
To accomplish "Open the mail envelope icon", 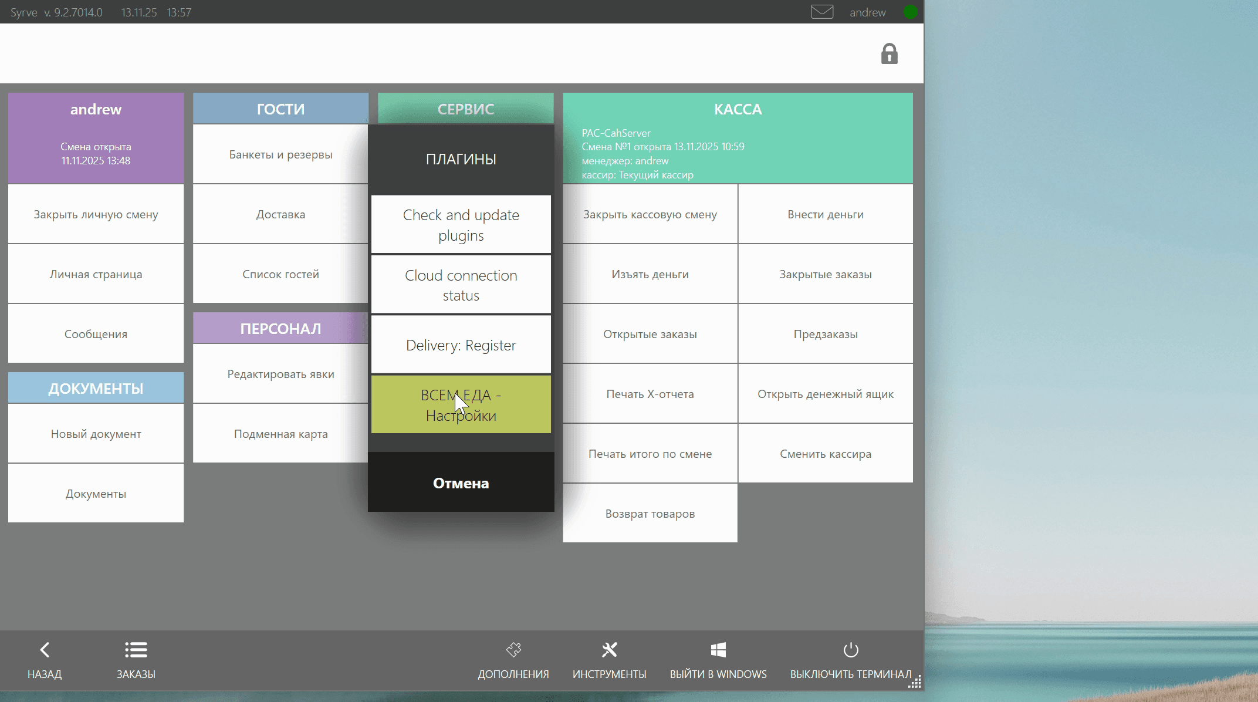I will click(x=821, y=12).
